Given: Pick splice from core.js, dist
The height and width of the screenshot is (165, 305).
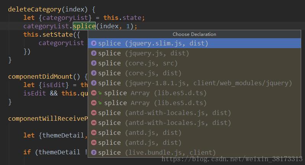Looking at the screenshot, I should coord(194,73).
